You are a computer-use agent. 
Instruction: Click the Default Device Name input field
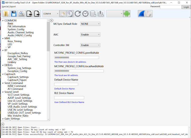pos(66,84)
